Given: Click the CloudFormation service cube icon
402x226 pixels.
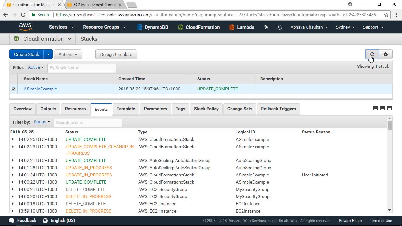Looking at the screenshot, I should [16, 39].
